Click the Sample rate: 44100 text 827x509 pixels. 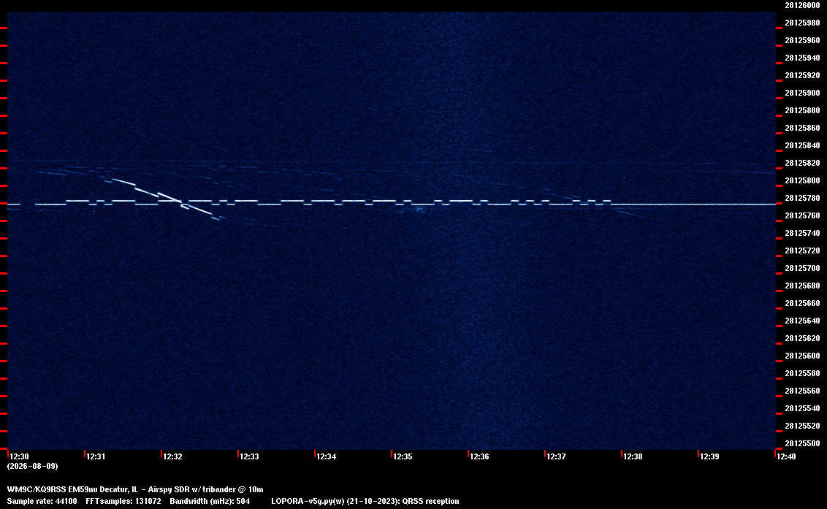(42, 501)
